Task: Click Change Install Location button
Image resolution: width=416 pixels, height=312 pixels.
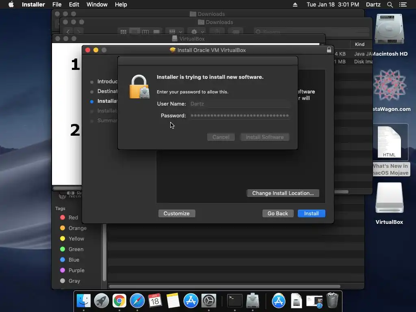Action: click(x=283, y=193)
